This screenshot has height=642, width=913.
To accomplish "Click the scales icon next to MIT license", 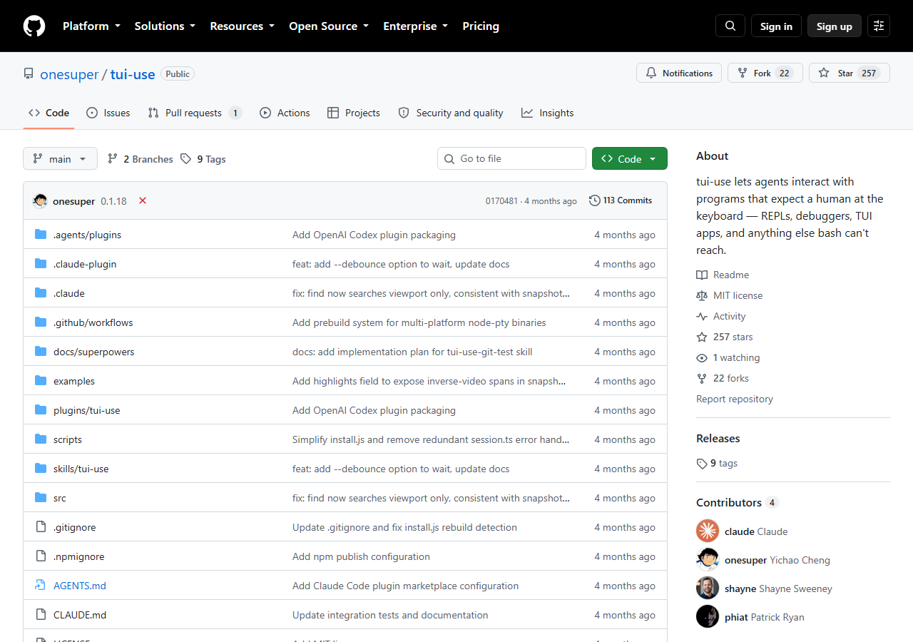I will [702, 295].
